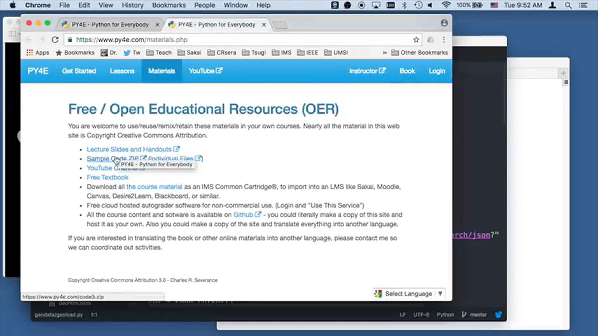The height and width of the screenshot is (336, 598).
Task: Open the Tw Twitter bookmark
Action: pos(132,53)
